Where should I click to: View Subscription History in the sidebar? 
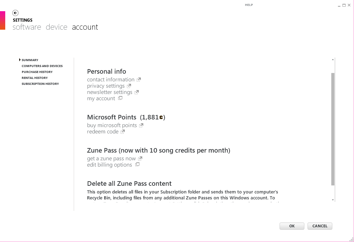[x=40, y=84]
